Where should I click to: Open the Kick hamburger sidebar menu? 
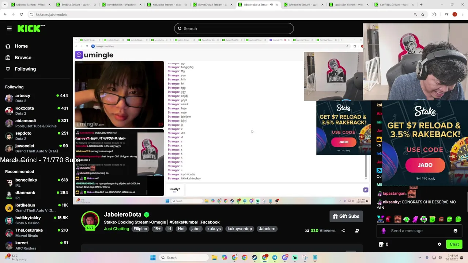click(9, 28)
